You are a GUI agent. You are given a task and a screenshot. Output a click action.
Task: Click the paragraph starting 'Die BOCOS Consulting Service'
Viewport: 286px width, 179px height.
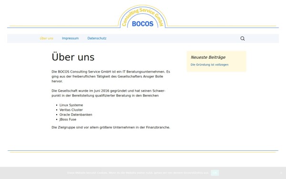pyautogui.click(x=111, y=76)
